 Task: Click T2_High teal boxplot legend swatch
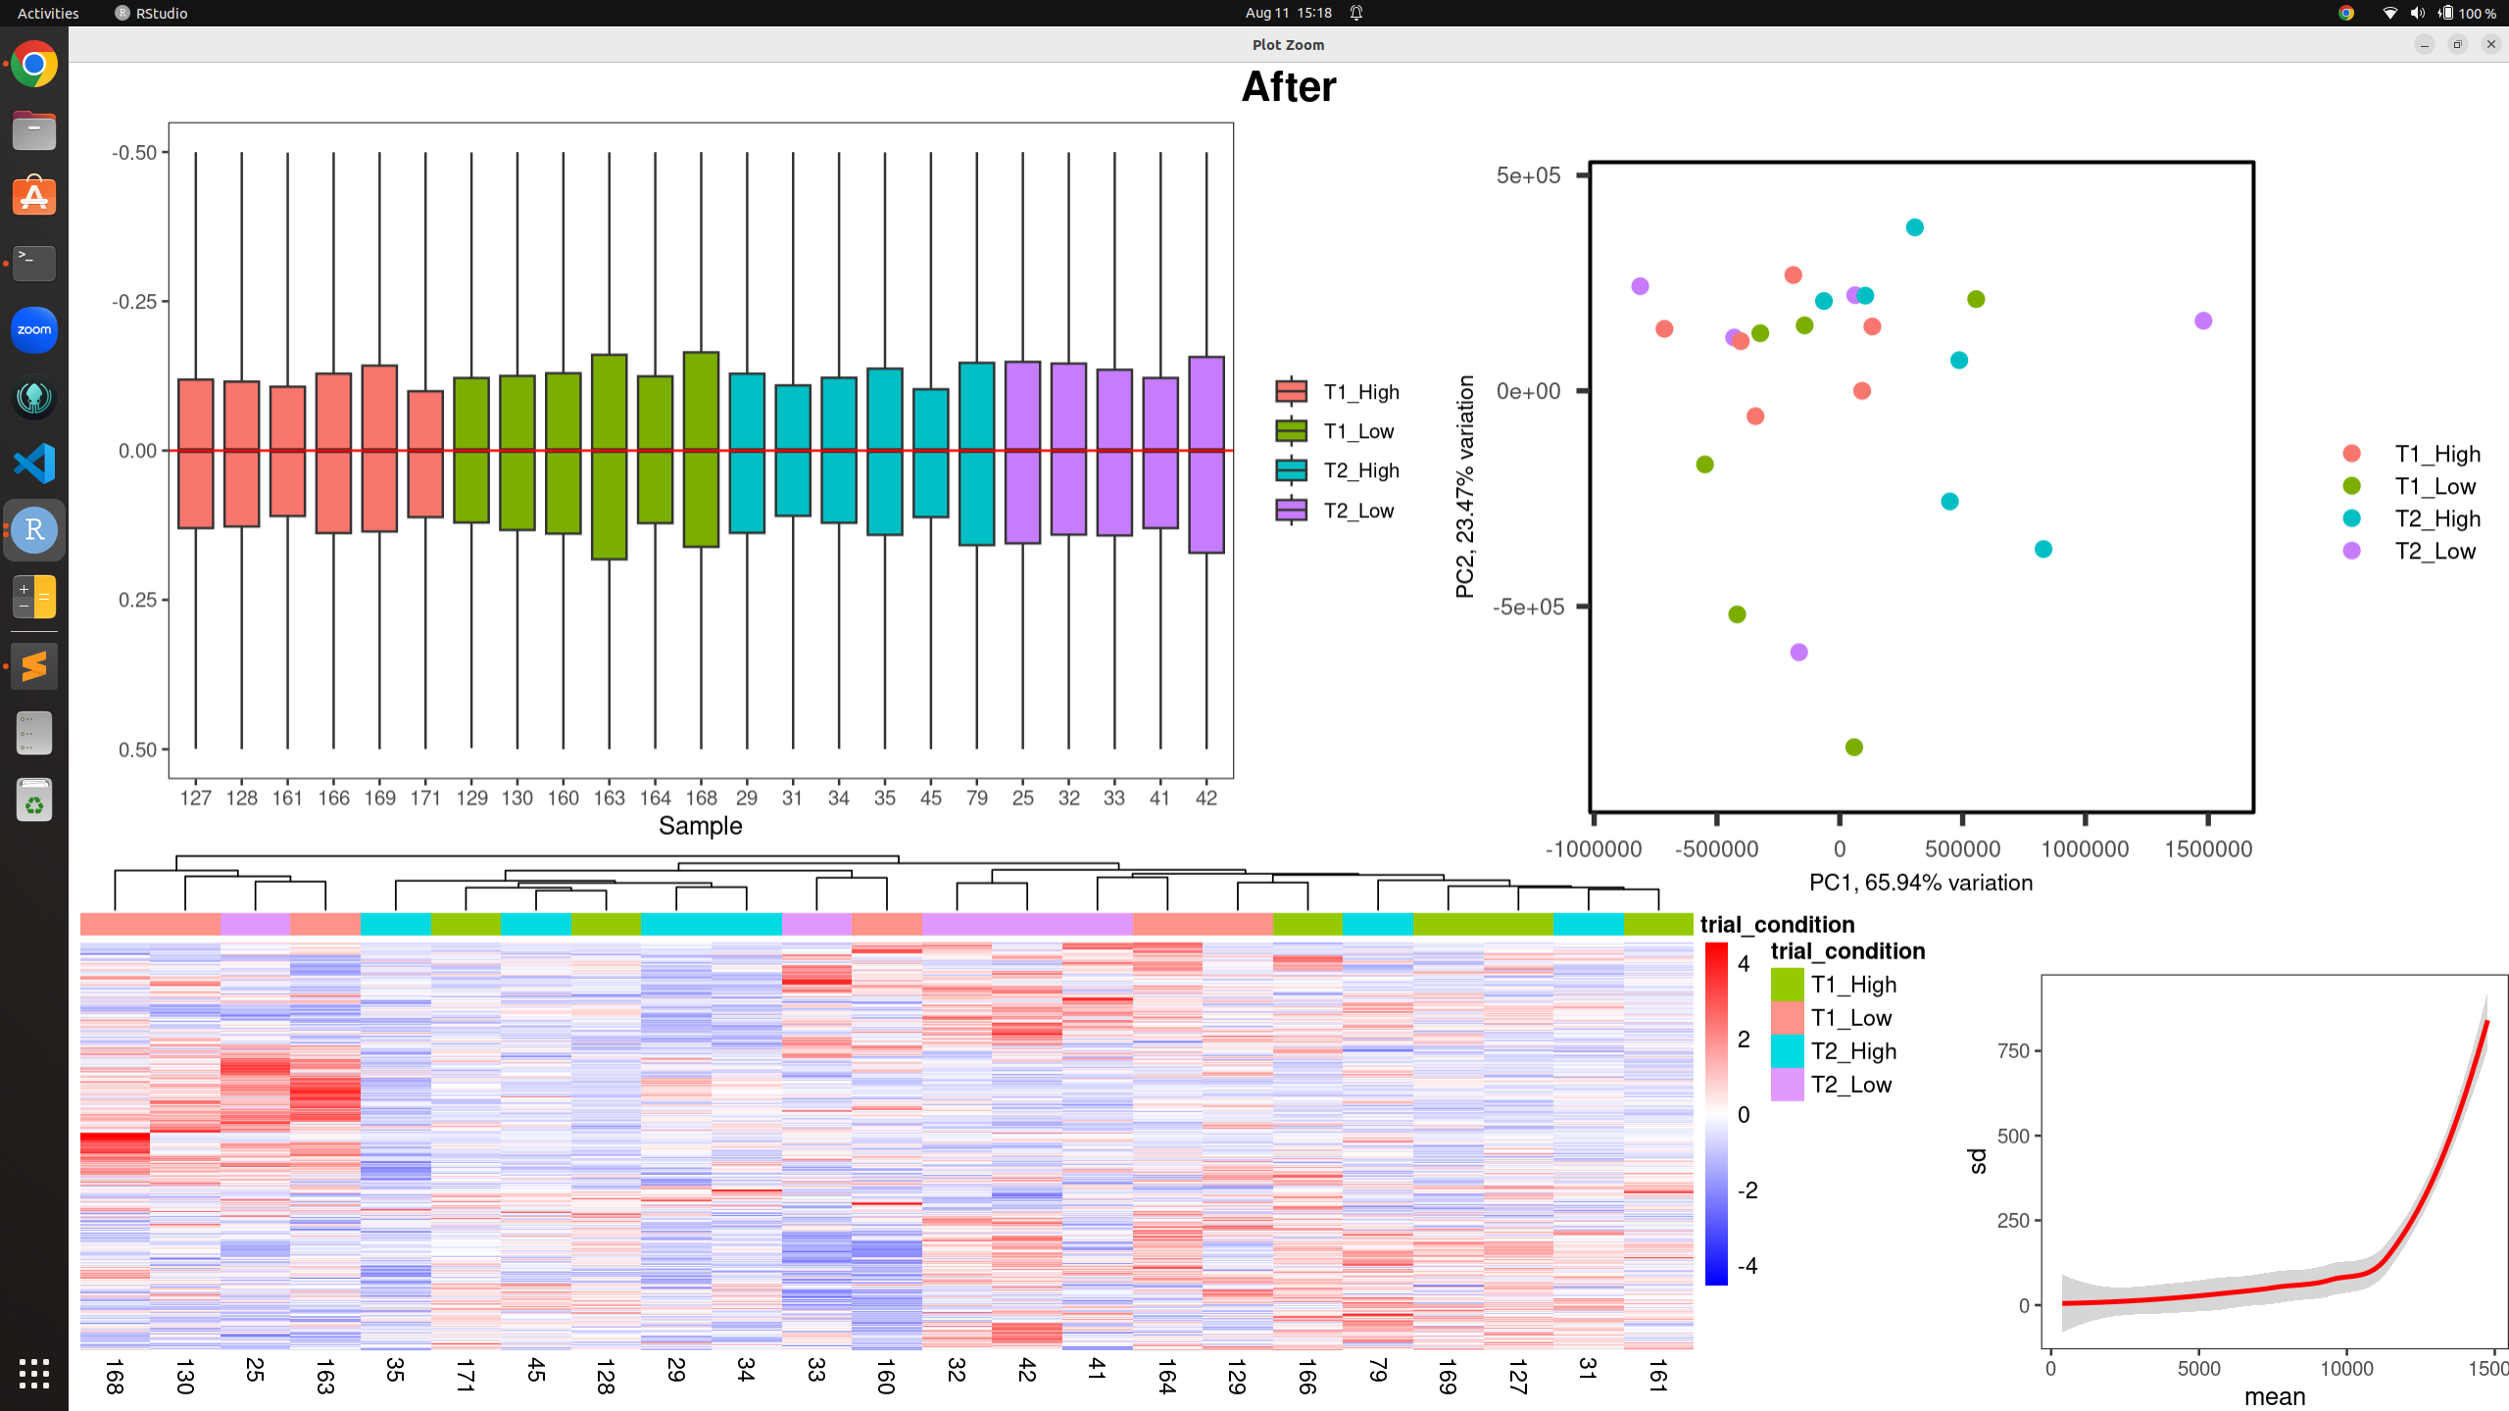click(1291, 470)
